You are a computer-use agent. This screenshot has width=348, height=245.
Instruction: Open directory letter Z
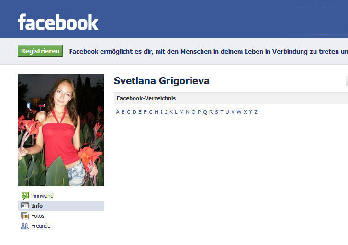tap(256, 112)
